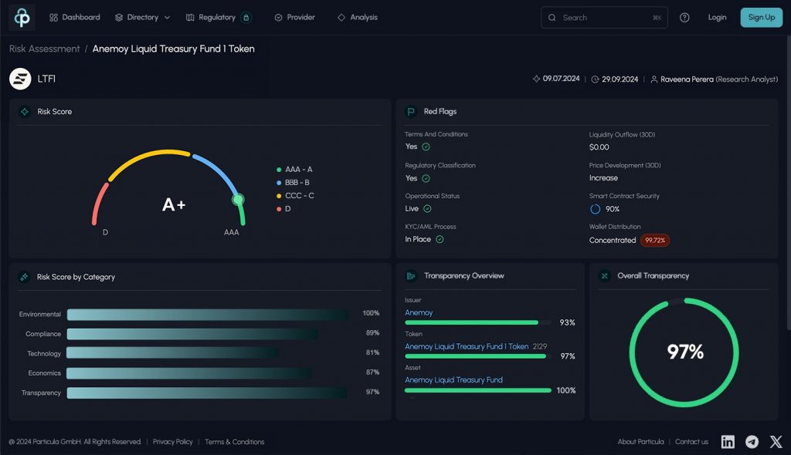Screen dimensions: 791x455
Task: Click the Compliance score bar
Action: coord(192,334)
